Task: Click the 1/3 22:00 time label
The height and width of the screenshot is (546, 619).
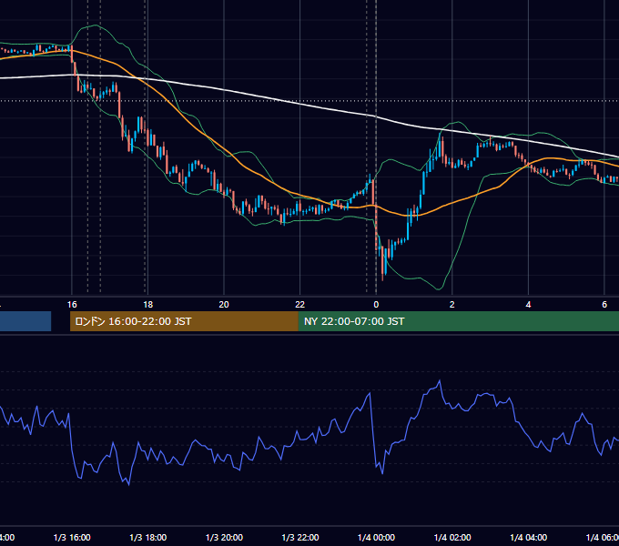Action: tap(300, 537)
